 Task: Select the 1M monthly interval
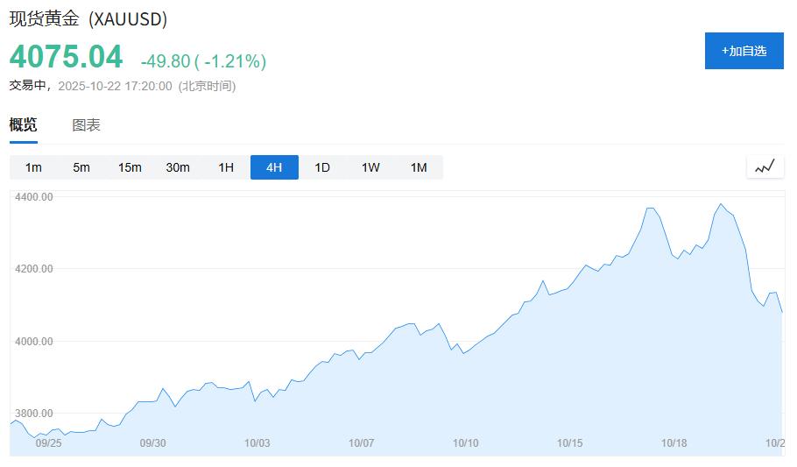[419, 167]
